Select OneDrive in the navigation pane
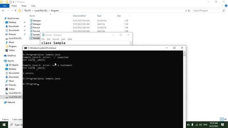 (x=11, y=55)
